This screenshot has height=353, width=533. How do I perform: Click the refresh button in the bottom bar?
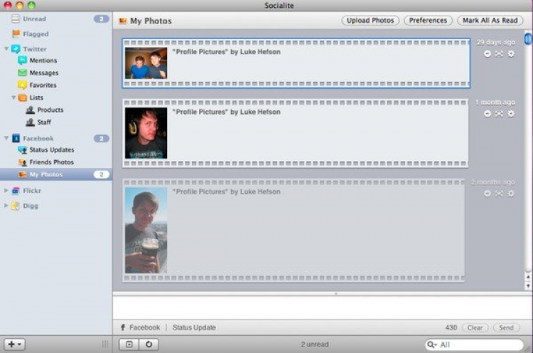coord(149,344)
